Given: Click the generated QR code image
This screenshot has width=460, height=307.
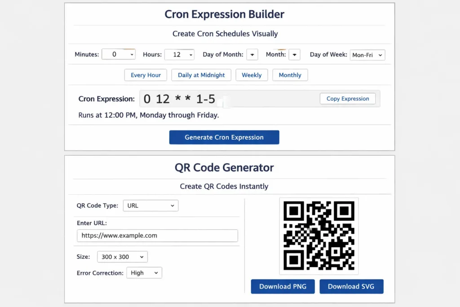Looking at the screenshot, I should (x=318, y=236).
